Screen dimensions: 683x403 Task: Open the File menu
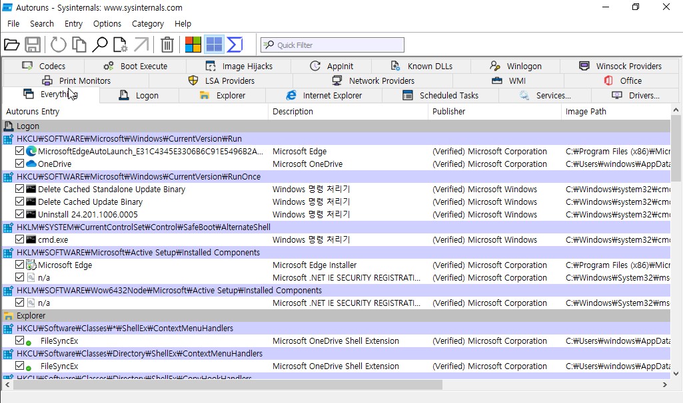pos(13,24)
